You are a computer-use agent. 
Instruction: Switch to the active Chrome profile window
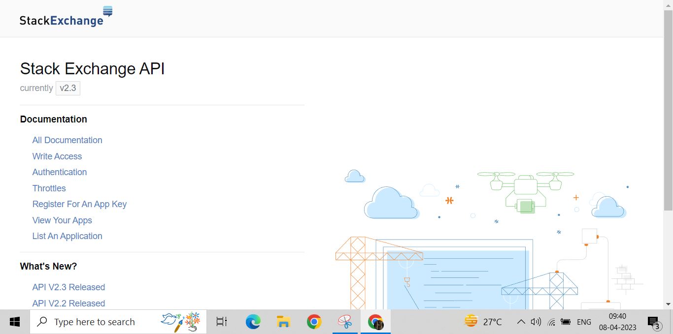click(375, 322)
